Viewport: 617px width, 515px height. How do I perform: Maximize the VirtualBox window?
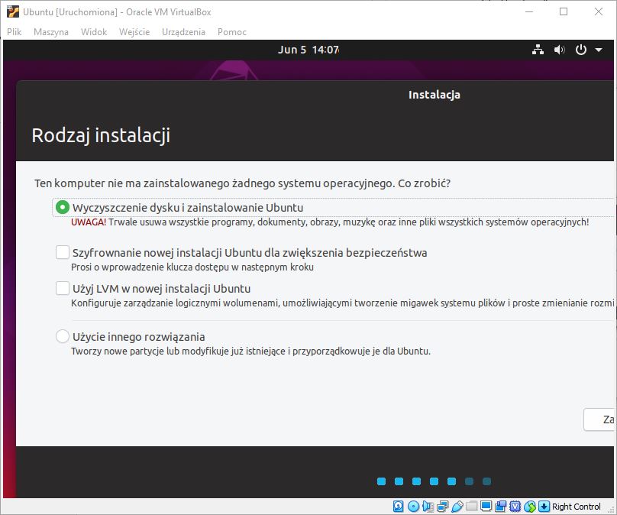[x=564, y=11]
